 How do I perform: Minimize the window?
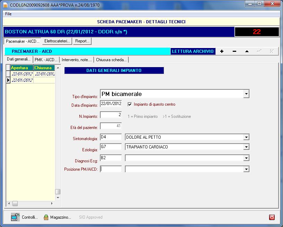[x=250, y=3]
